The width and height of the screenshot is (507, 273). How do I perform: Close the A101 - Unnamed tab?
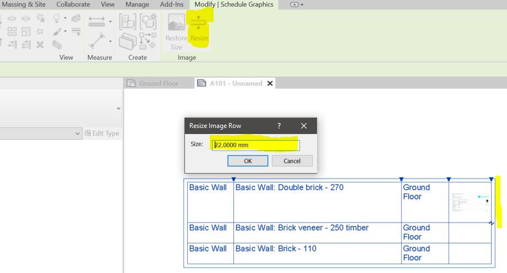(x=270, y=83)
